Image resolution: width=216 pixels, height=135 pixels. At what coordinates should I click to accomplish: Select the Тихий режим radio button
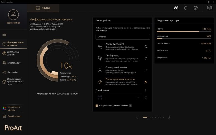pos(146,58)
